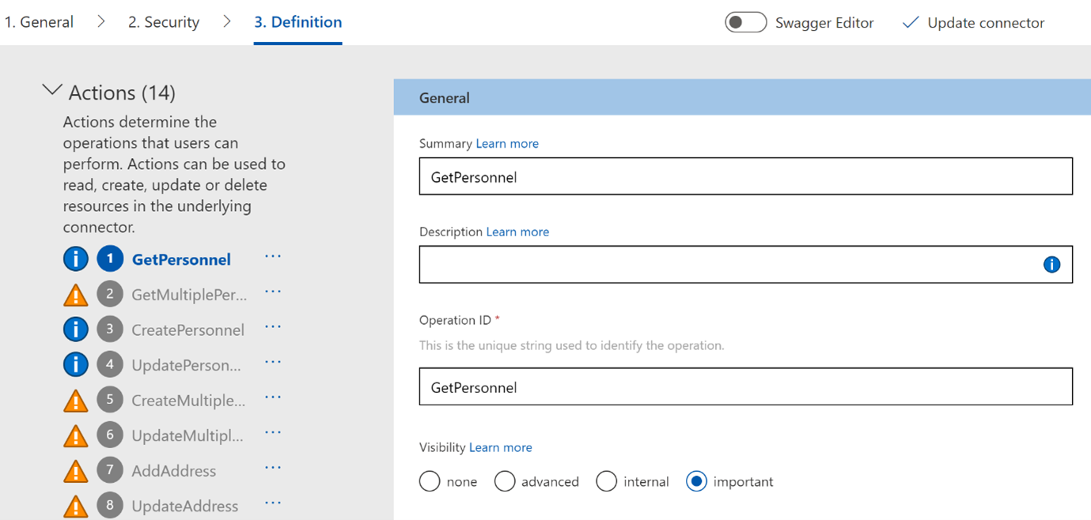Toggle the Swagger Editor switch
The height and width of the screenshot is (520, 1091).
(745, 22)
